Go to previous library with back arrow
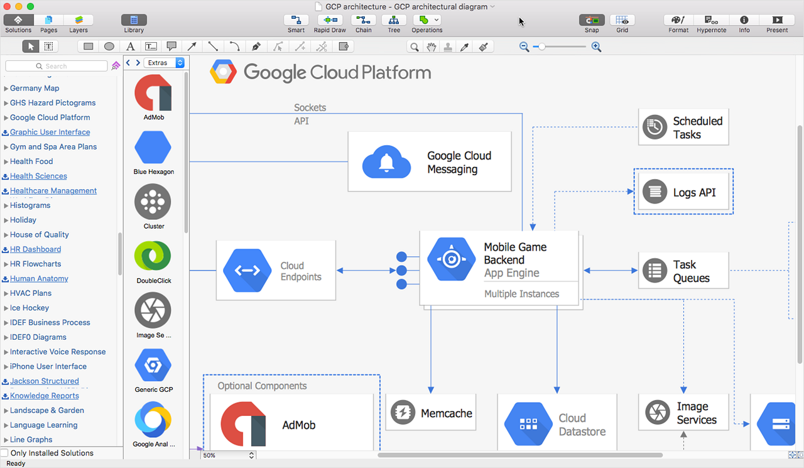 coord(128,63)
